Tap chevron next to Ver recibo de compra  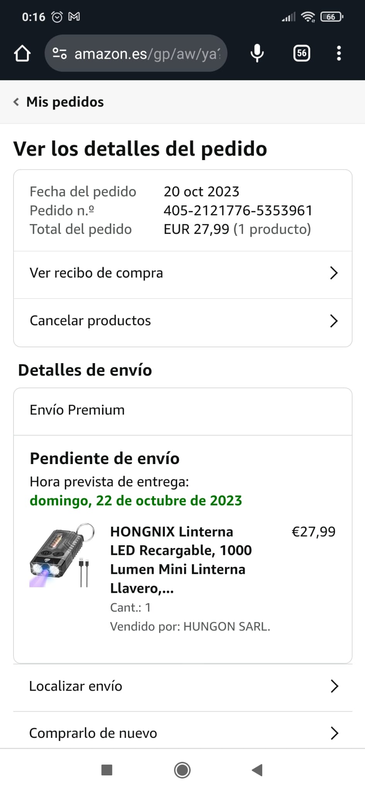coord(334,273)
